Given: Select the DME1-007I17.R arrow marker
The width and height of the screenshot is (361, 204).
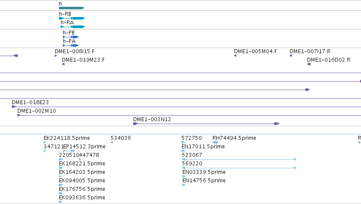Looking at the screenshot, I should [291, 56].
